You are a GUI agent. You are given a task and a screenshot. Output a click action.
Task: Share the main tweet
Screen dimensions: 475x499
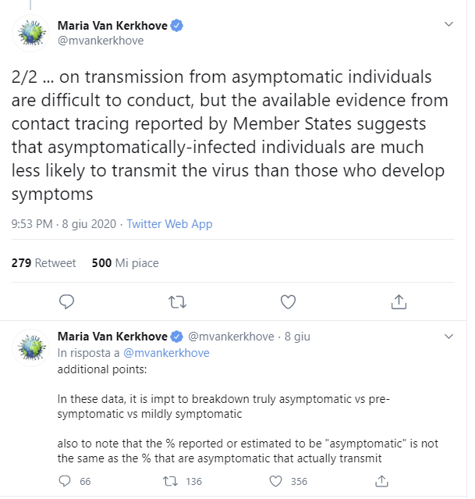pos(399,301)
